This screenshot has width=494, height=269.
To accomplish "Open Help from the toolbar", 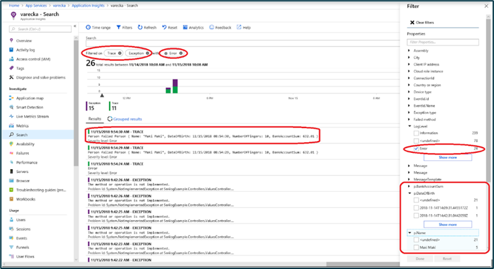I will 245,28.
